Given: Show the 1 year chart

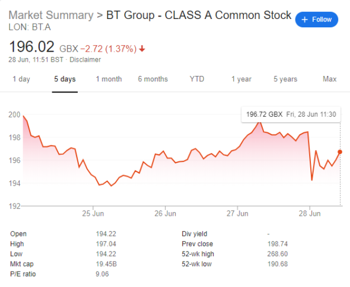Looking at the screenshot, I should point(241,79).
